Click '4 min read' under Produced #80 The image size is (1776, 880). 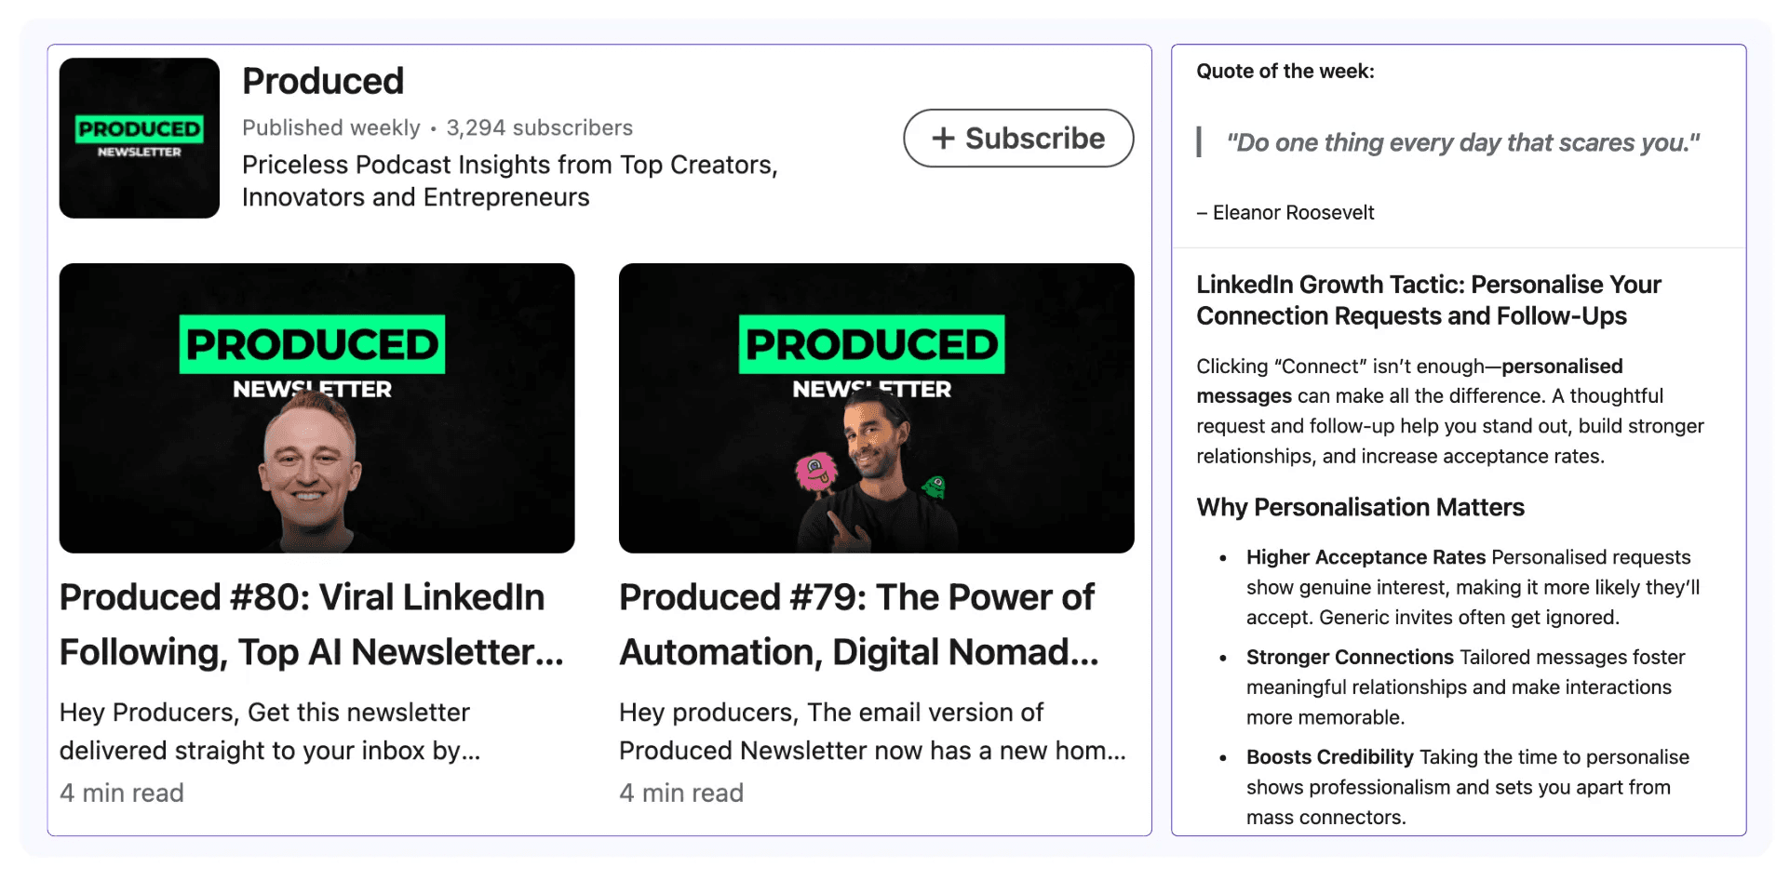(x=122, y=793)
